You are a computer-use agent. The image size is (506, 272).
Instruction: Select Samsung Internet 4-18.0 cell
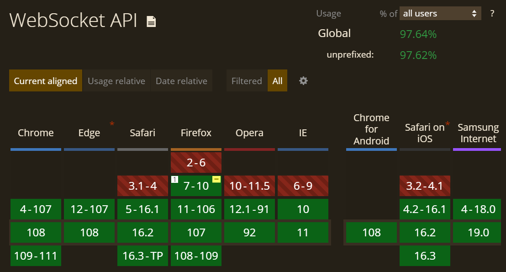pyautogui.click(x=477, y=209)
